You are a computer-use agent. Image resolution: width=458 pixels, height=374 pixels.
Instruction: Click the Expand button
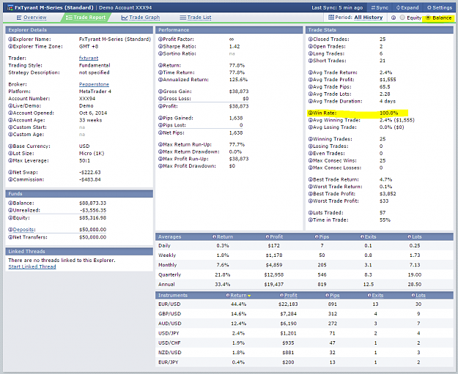pos(407,7)
